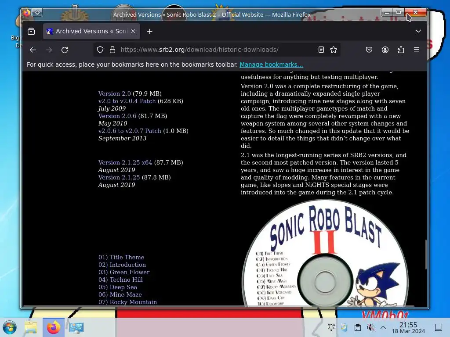Open the updates tray icon
450x337 pixels.
tap(344, 327)
